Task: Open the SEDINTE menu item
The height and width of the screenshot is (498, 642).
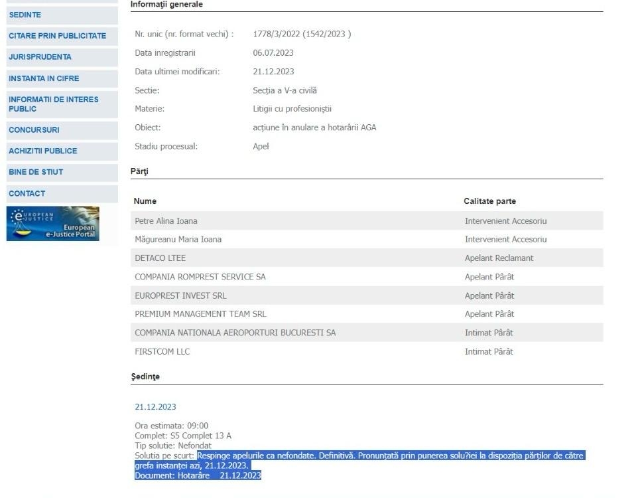Action: (x=25, y=15)
